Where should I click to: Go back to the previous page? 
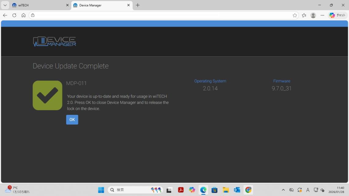coord(5,15)
